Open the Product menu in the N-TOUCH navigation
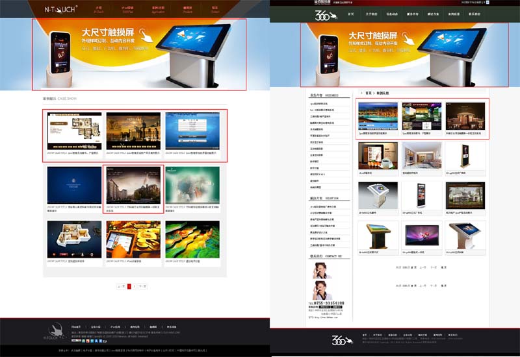 188,10
